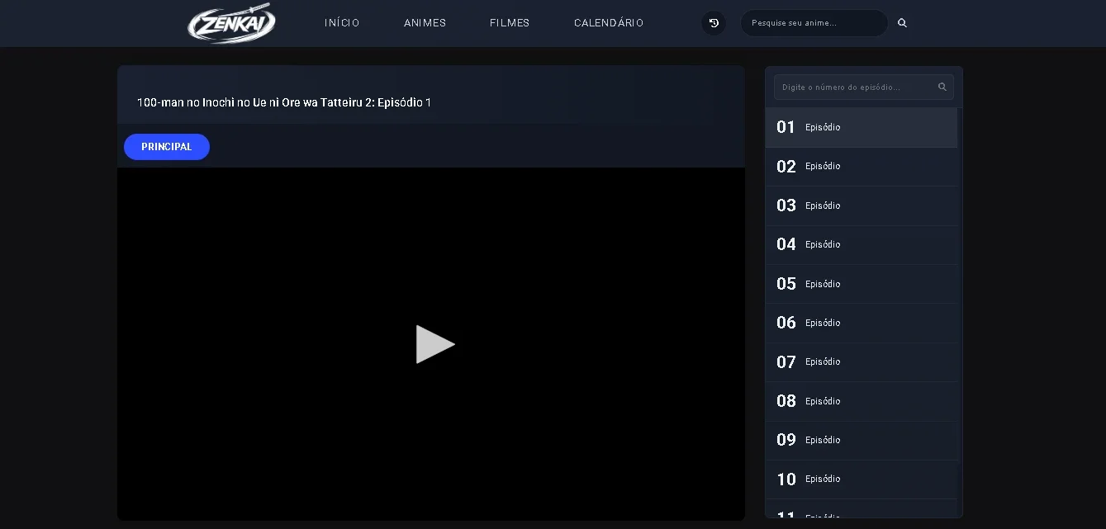Go to the INÍCIO page

point(342,23)
